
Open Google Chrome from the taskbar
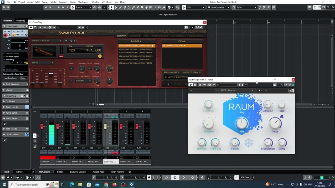(x=106, y=185)
